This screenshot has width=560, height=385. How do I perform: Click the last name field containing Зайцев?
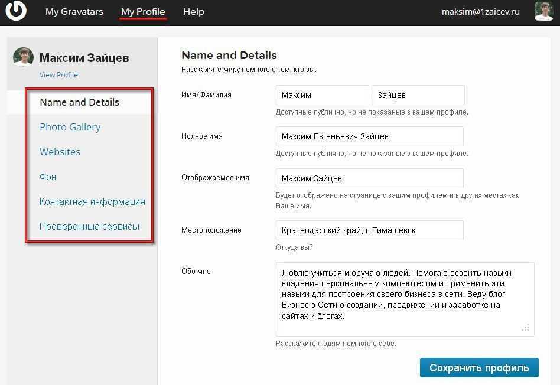(x=418, y=95)
